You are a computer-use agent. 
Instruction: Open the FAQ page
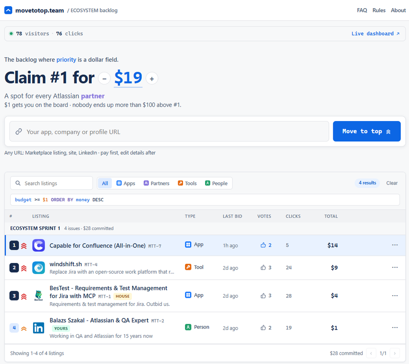pyautogui.click(x=362, y=10)
